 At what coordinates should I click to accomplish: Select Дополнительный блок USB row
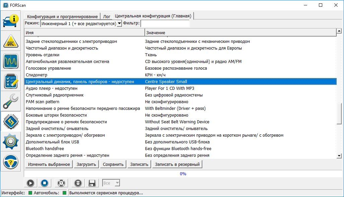[x=180, y=142]
